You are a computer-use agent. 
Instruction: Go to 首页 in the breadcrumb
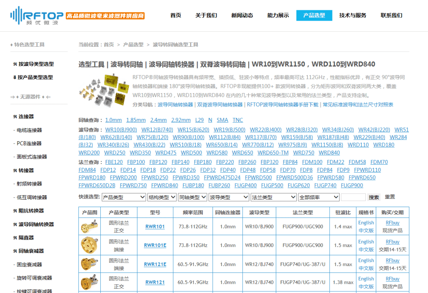pos(109,45)
